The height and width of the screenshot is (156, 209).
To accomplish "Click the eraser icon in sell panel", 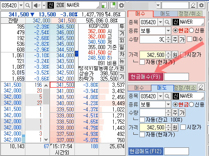I will 201,87.
